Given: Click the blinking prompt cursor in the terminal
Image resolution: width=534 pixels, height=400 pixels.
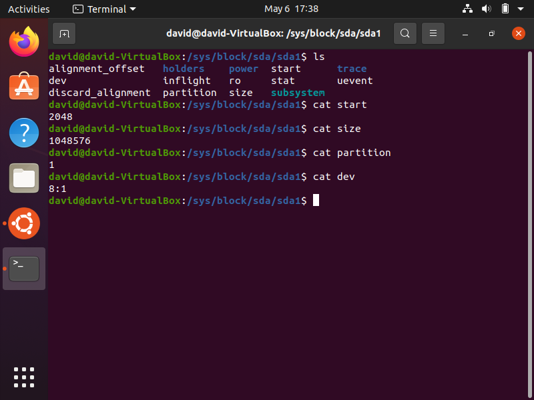Looking at the screenshot, I should [316, 200].
